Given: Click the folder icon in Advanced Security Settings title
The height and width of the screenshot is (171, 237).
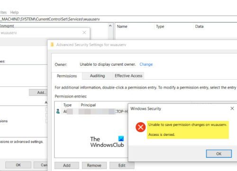Looking at the screenshot, I should click(52, 45).
